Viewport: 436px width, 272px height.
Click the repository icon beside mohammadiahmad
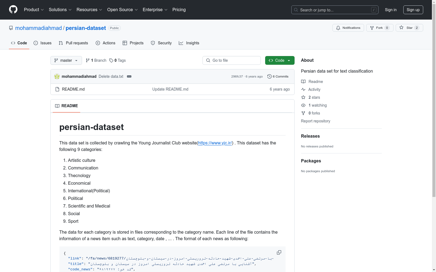(x=11, y=28)
